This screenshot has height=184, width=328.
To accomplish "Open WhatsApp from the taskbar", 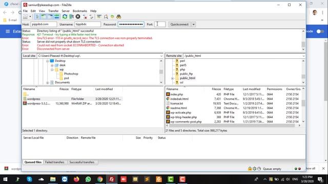I will click(88, 179).
